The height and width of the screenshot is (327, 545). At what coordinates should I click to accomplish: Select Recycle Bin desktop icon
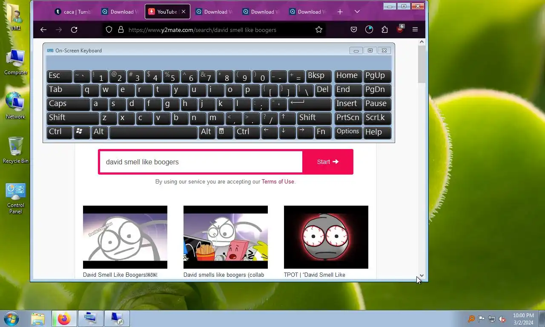tap(16, 150)
